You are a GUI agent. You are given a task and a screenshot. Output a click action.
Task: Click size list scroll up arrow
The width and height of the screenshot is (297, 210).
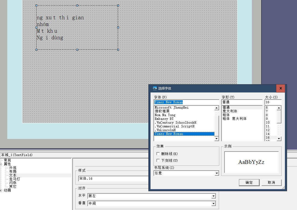pos(279,108)
